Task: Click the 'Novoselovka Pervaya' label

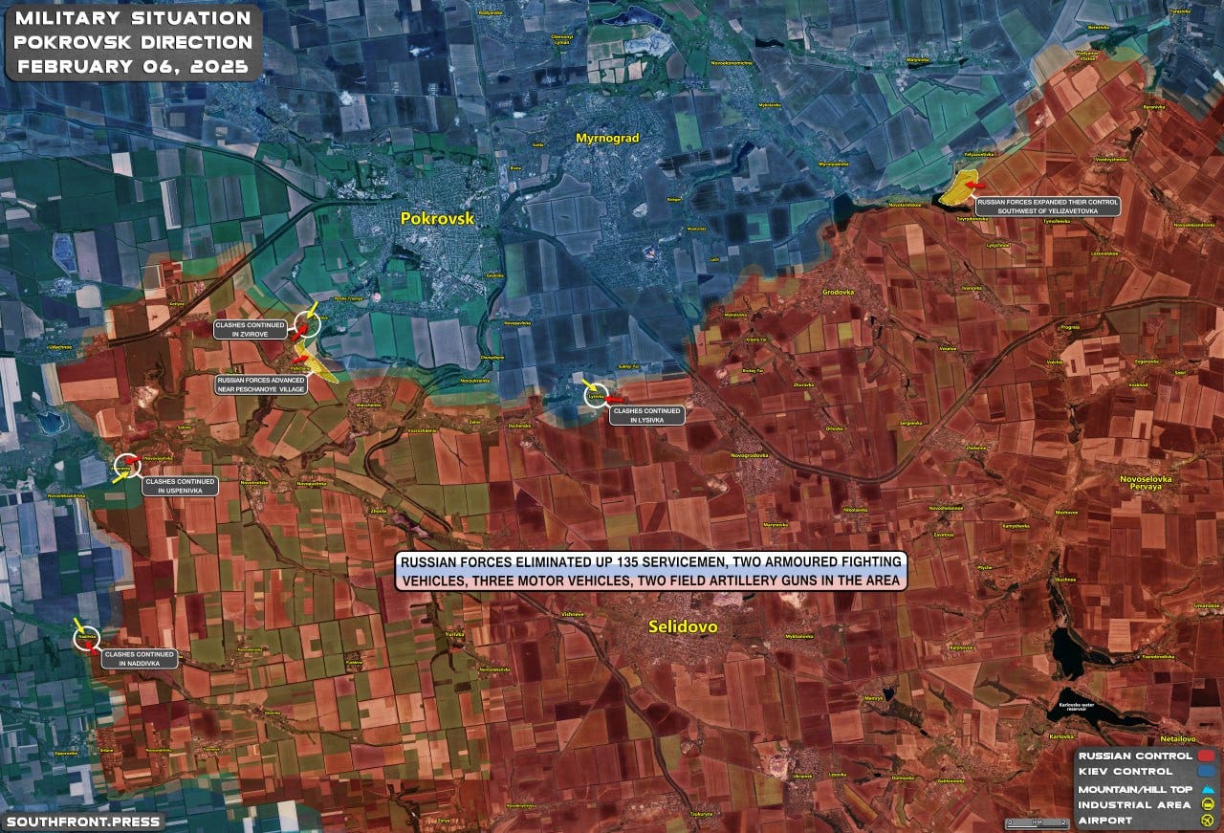Action: tap(1146, 482)
